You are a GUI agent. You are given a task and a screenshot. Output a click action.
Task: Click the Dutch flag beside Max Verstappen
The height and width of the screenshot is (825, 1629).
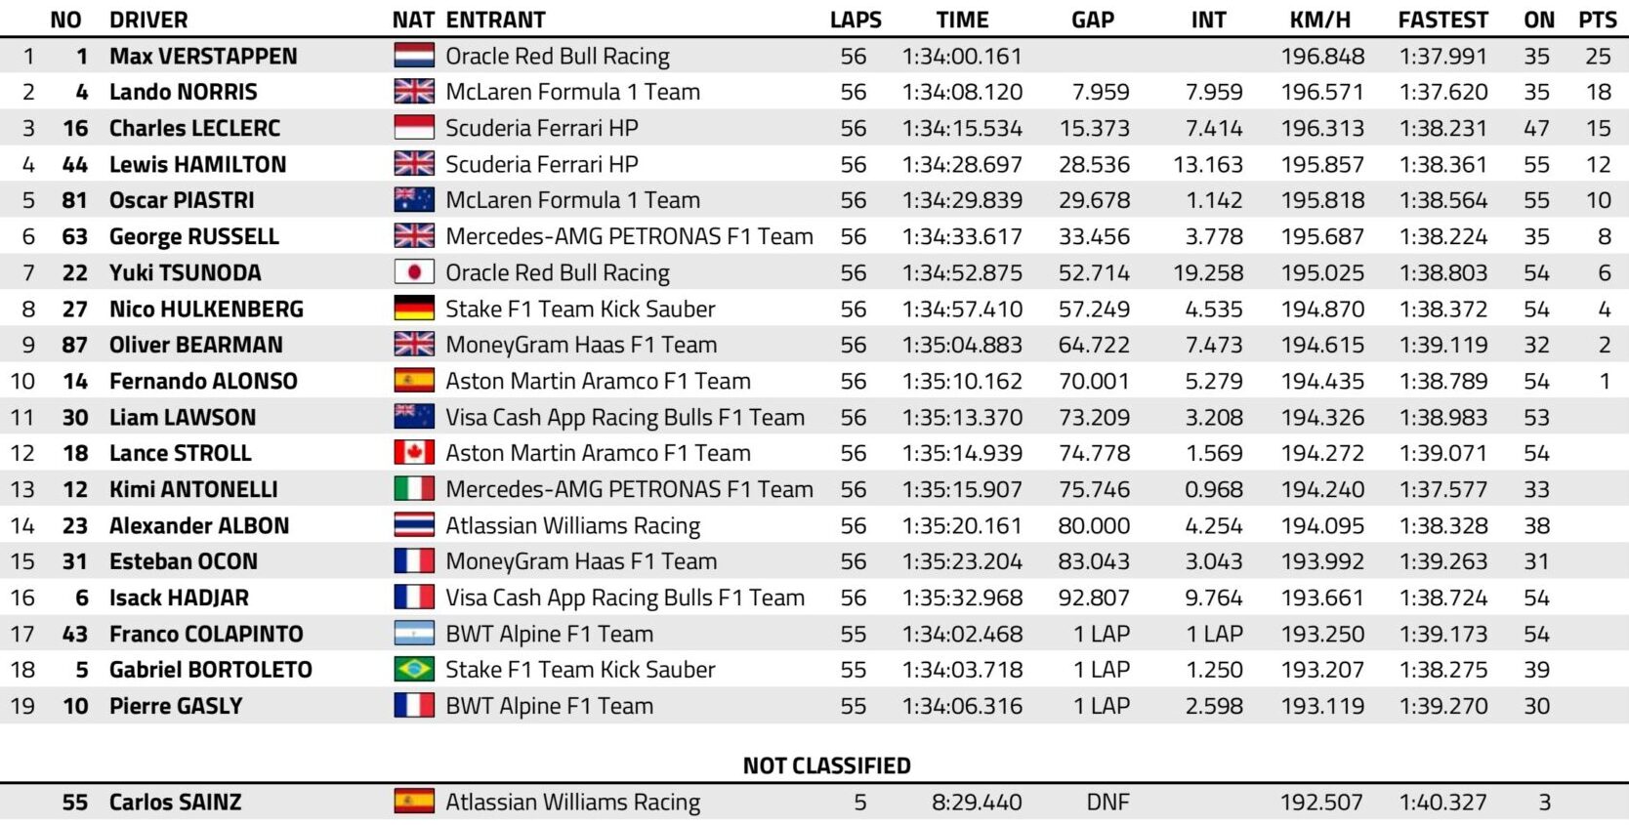click(414, 56)
